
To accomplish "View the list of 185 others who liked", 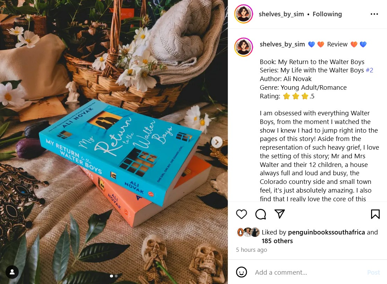I will (x=277, y=241).
